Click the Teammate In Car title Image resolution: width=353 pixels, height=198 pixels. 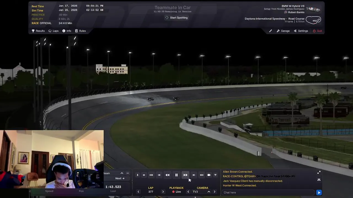pyautogui.click(x=172, y=8)
